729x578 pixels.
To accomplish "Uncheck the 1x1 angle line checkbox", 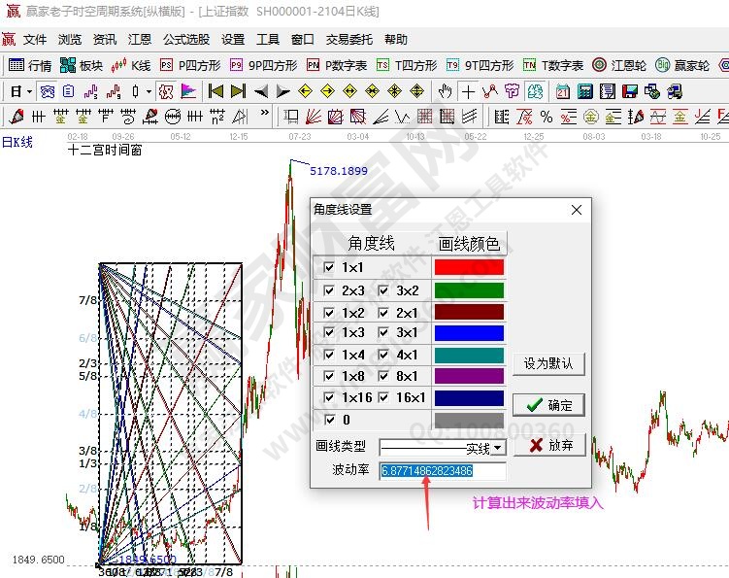I will (329, 267).
